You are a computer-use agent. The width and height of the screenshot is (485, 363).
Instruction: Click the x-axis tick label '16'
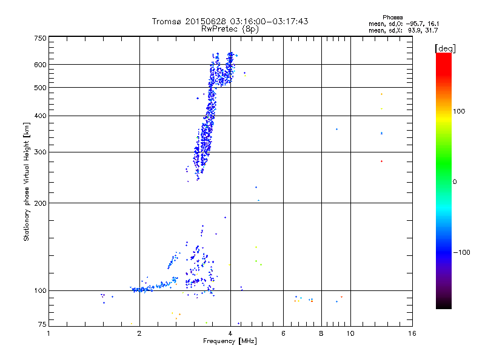point(412,333)
